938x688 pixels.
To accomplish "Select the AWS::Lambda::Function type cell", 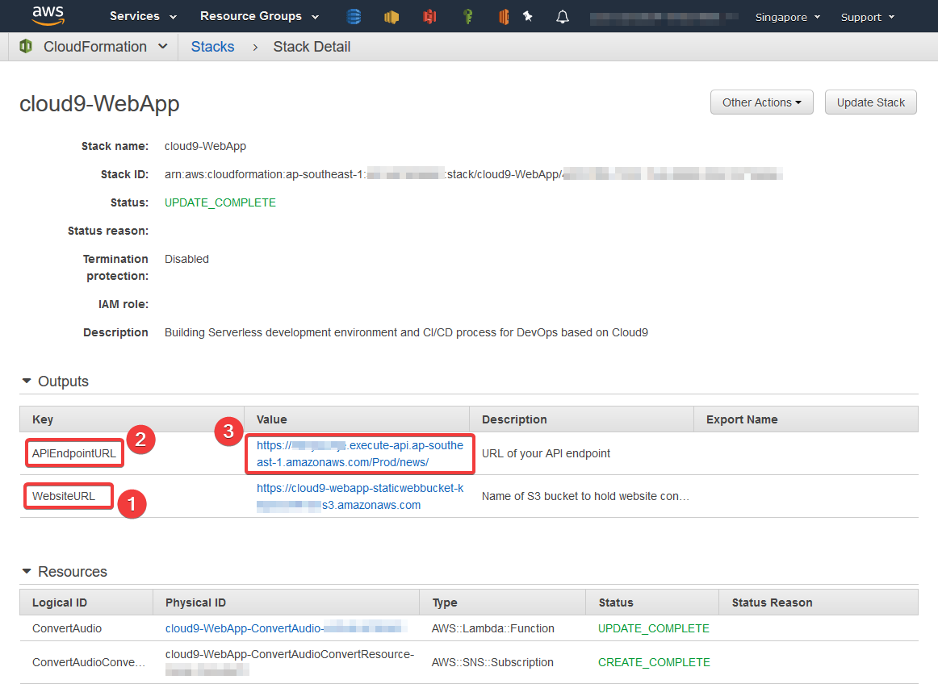I will coord(493,628).
